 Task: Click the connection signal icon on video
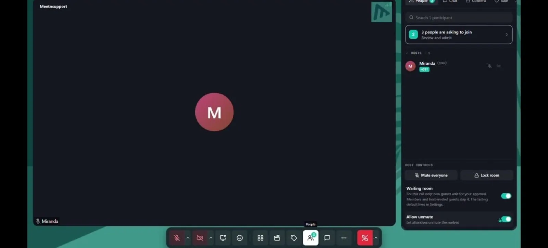[x=388, y=5]
